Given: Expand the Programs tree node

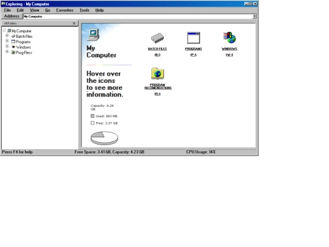Looking at the screenshot, I should pyautogui.click(x=7, y=41).
